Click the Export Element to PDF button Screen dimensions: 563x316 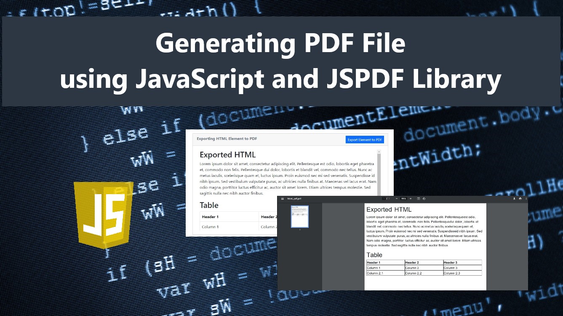(365, 139)
